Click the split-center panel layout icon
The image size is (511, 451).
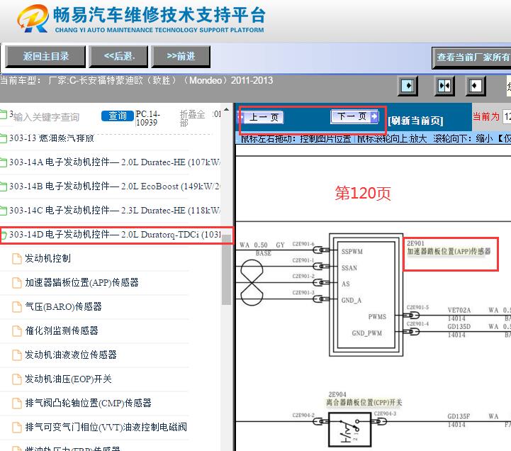click(x=444, y=86)
